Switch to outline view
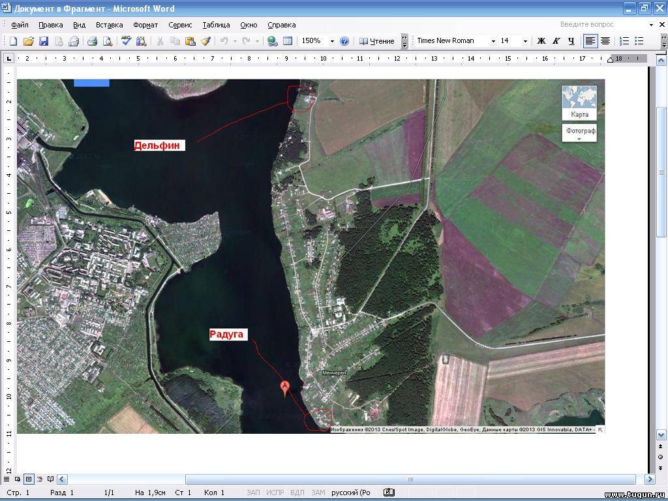This screenshot has width=668, height=501. click(x=40, y=479)
